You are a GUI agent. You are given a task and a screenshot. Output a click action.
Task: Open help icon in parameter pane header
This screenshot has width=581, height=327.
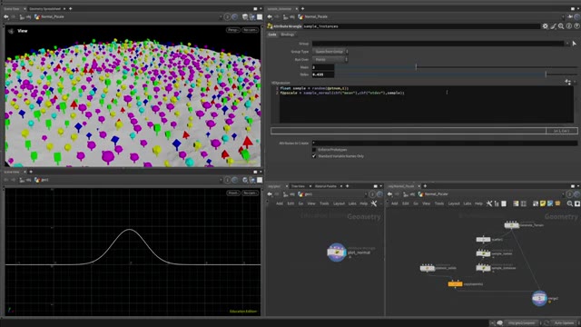click(576, 26)
